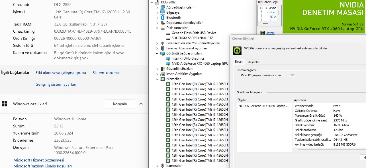The image size is (366, 168).
Task: Expand Fare ve diğer işaret aygıtları
Action: pos(157,48)
